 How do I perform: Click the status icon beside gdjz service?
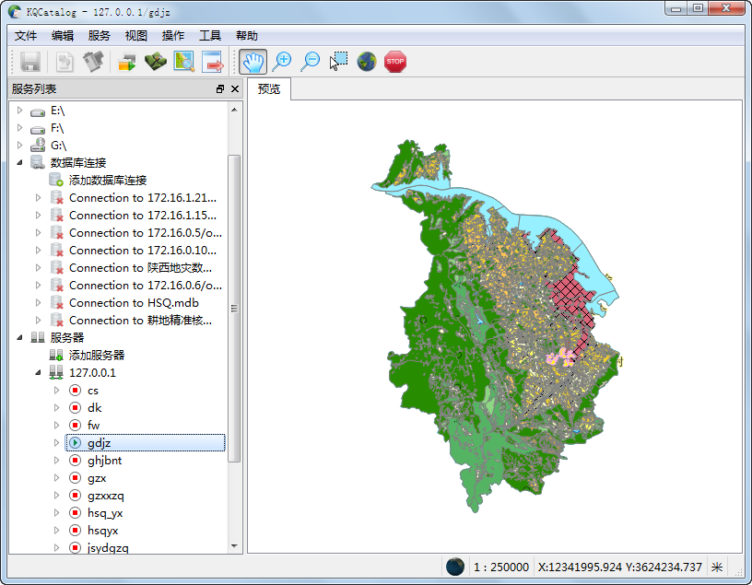[76, 443]
